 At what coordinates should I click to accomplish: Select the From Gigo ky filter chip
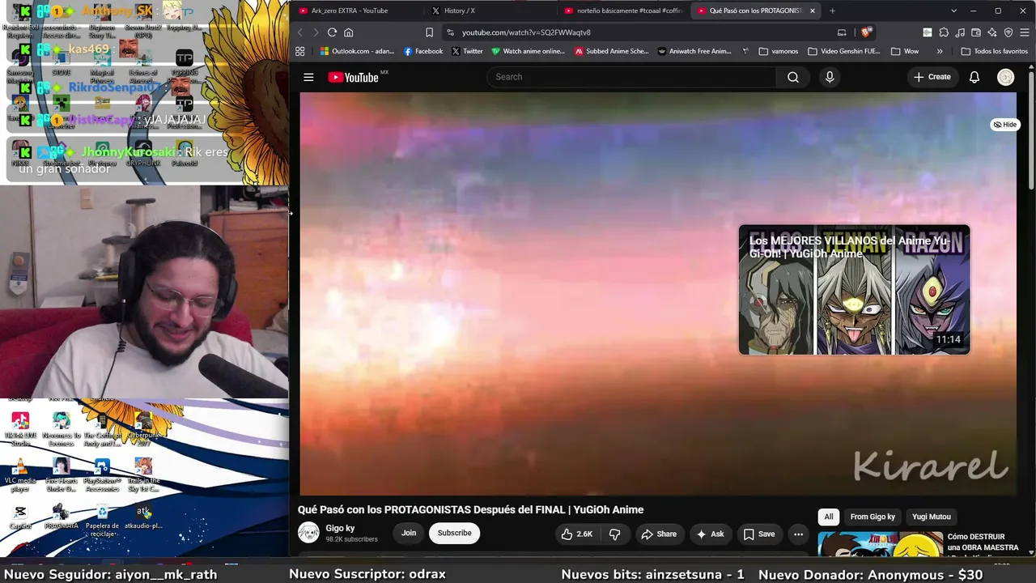tap(873, 517)
